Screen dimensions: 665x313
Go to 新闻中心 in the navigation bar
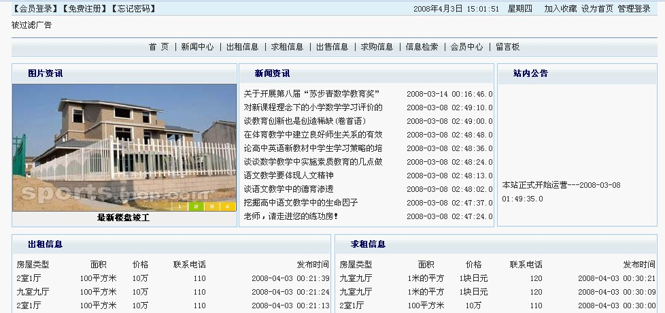tap(197, 47)
